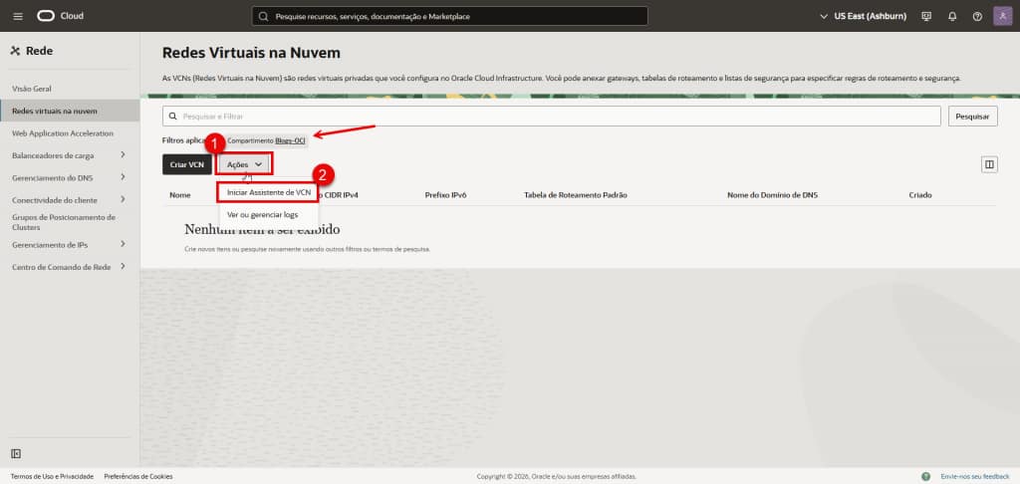Click the Pesquisar button

click(x=972, y=117)
